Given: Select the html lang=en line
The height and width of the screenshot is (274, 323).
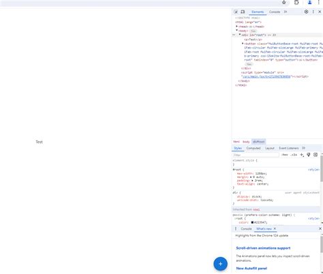Looking at the screenshot, I should (x=248, y=22).
